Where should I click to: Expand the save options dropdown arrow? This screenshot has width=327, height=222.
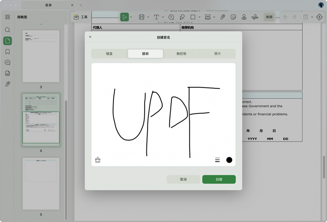pos(312,17)
